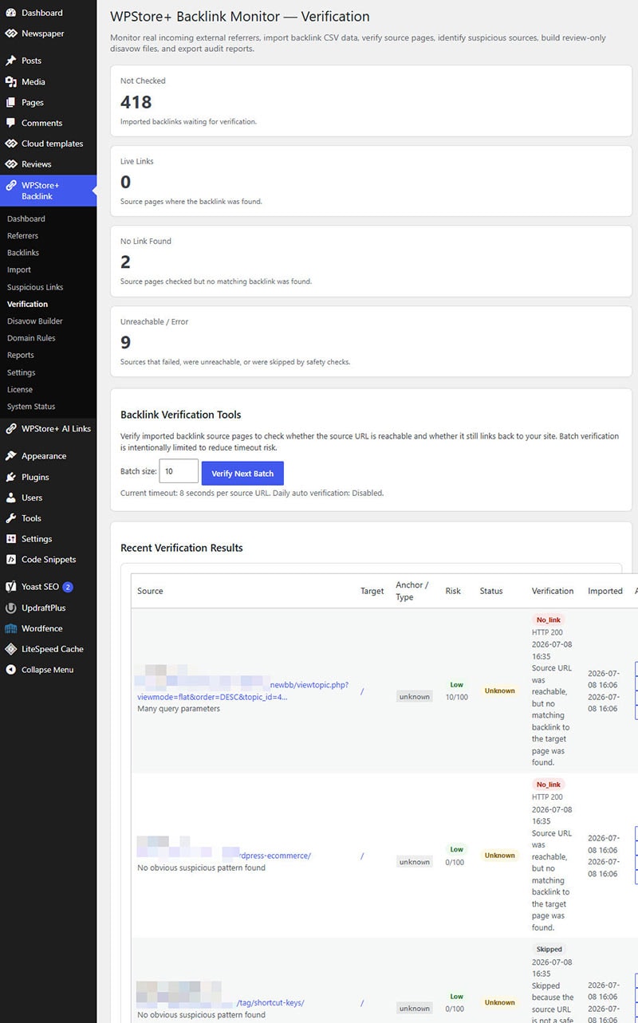
Task: Click the Settings sliders icon
Action: pos(11,539)
